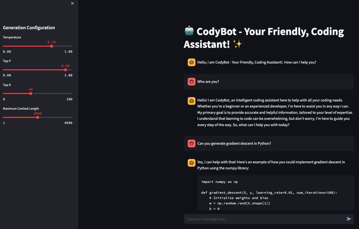The width and height of the screenshot is (359, 229).
Task: Click the bot avatar beside the "Yes, I can help" reply
Action: pos(192,163)
